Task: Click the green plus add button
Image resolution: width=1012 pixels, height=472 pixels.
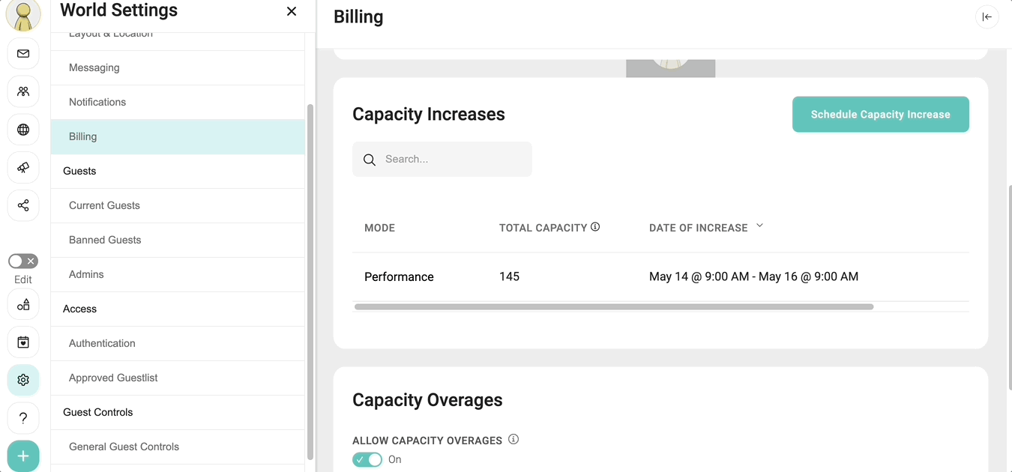Action: (23, 456)
